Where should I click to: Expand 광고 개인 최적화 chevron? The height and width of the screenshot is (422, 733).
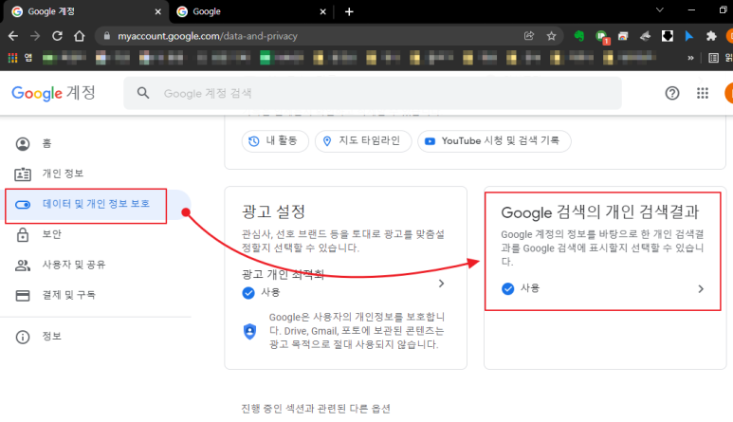[441, 284]
